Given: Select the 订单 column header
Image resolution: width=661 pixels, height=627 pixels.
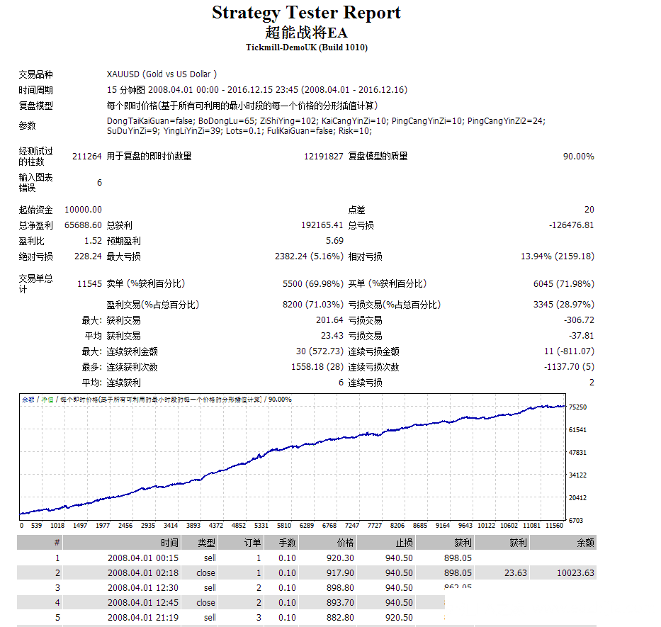Looking at the screenshot, I should pyautogui.click(x=252, y=543).
